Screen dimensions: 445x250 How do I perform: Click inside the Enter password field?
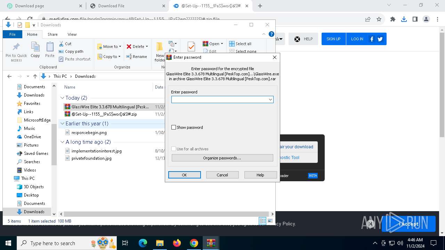coord(219,100)
